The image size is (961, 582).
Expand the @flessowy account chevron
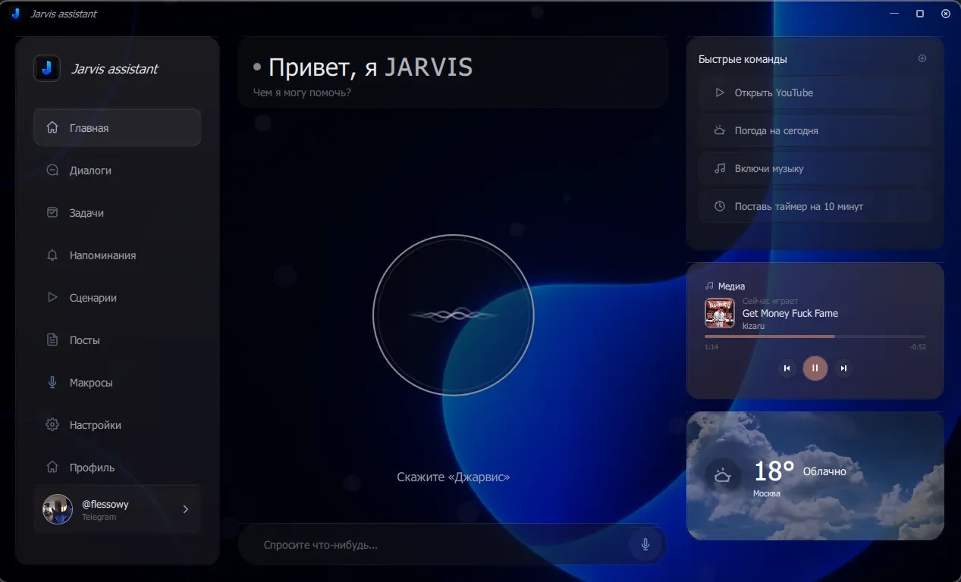coord(186,509)
